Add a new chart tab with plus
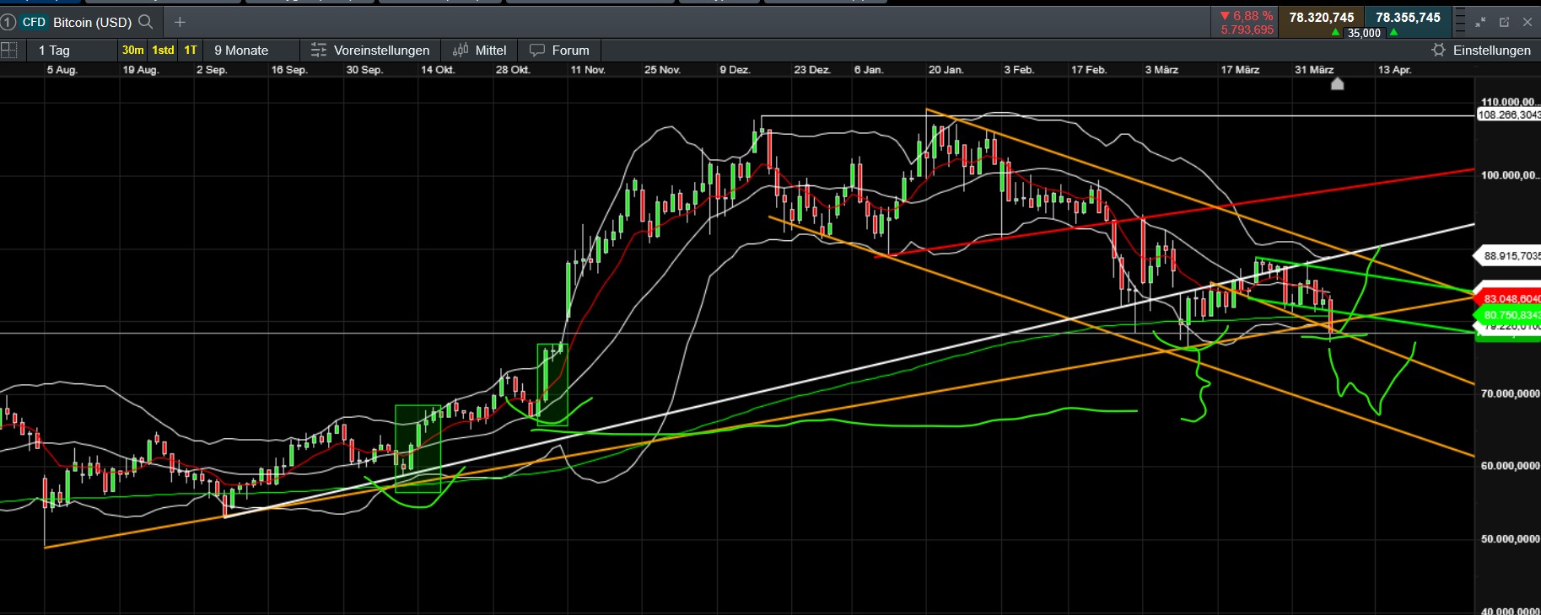This screenshot has height=615, width=1541. click(x=180, y=22)
